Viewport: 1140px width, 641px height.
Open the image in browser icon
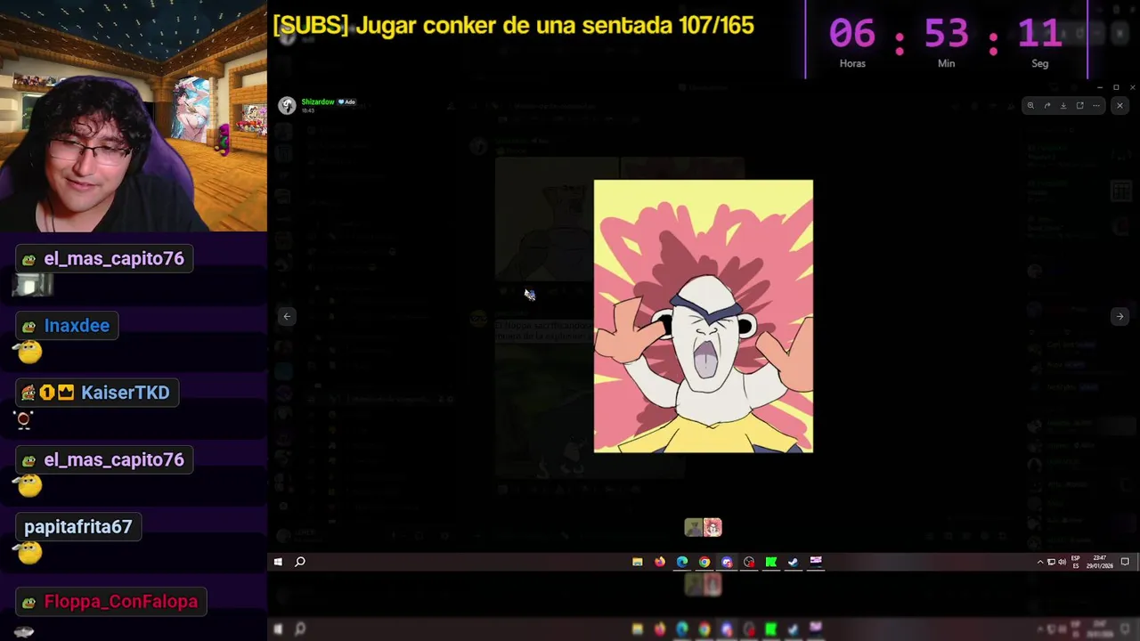coord(1079,105)
